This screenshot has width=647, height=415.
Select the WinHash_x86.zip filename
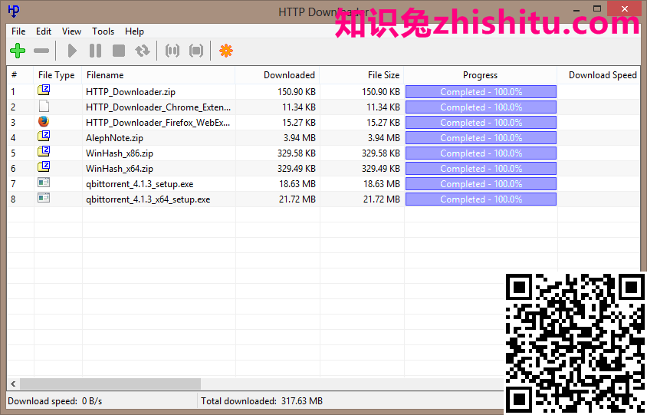120,153
